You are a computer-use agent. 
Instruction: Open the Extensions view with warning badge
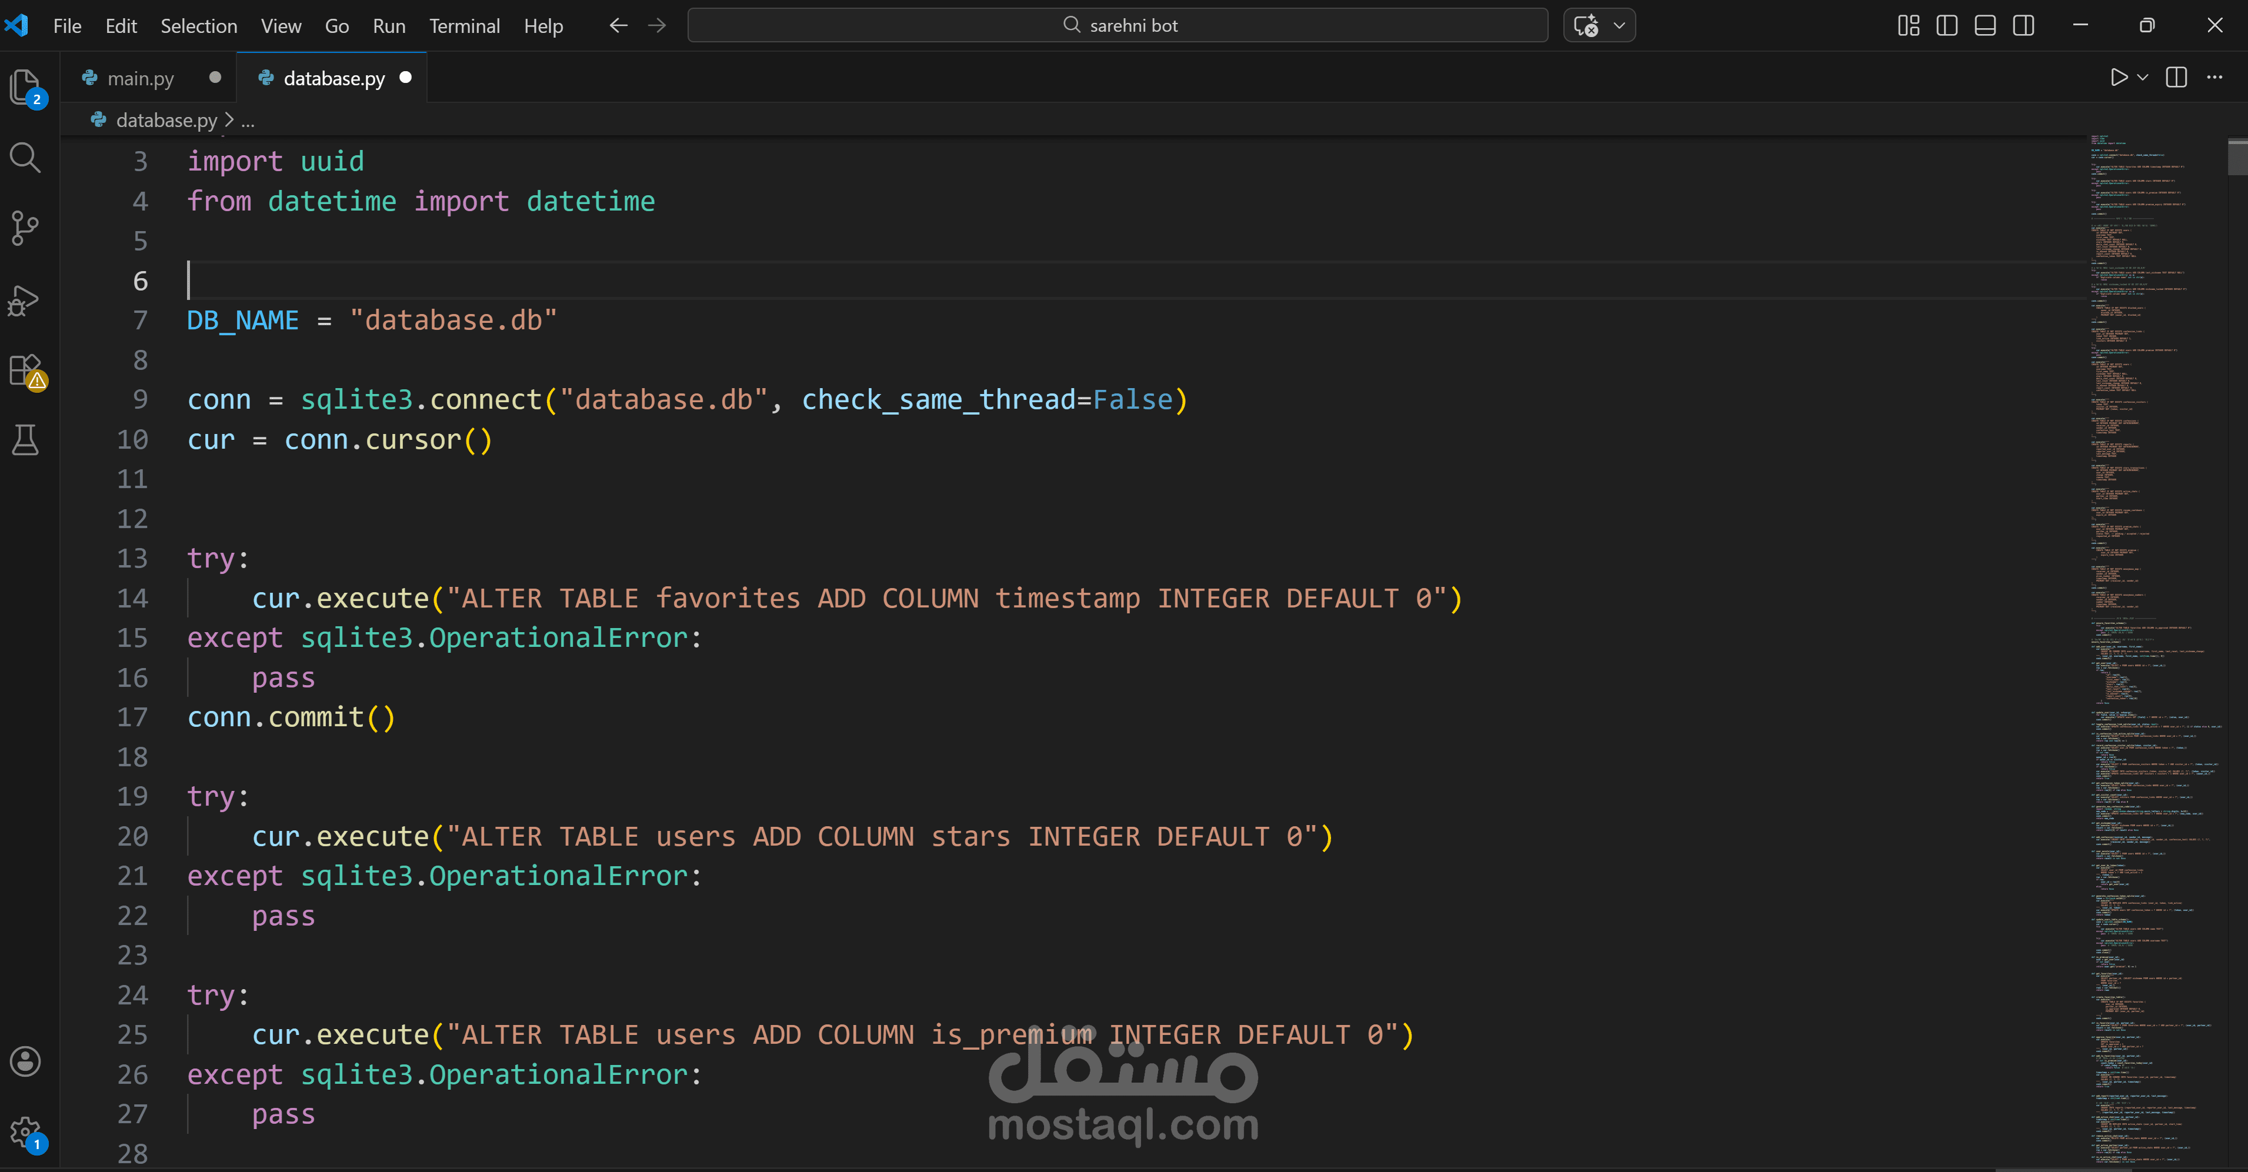click(25, 370)
